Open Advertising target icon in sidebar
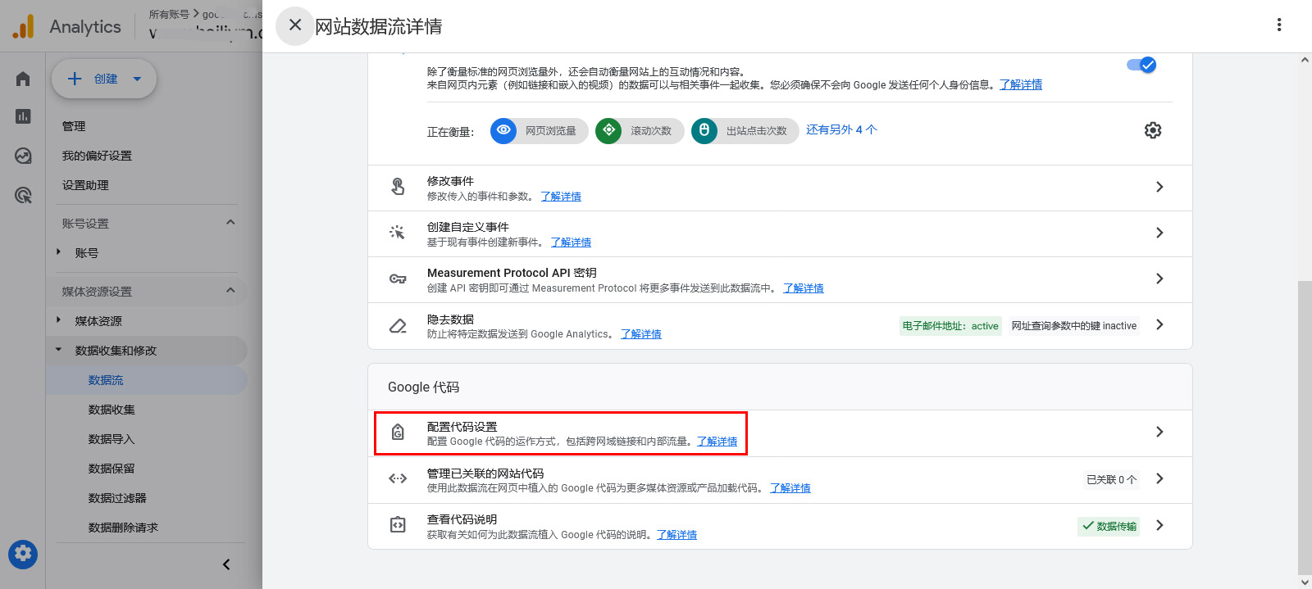Image resolution: width=1312 pixels, height=589 pixels. pyautogui.click(x=23, y=195)
